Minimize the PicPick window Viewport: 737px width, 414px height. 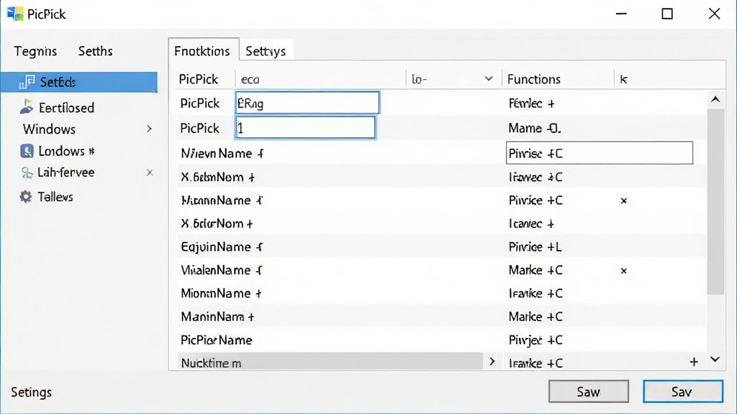[621, 14]
